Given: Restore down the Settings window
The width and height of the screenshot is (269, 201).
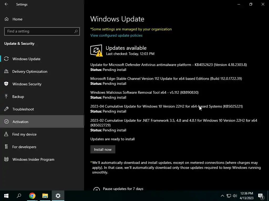Looking at the screenshot, I should pyautogui.click(x=251, y=4).
